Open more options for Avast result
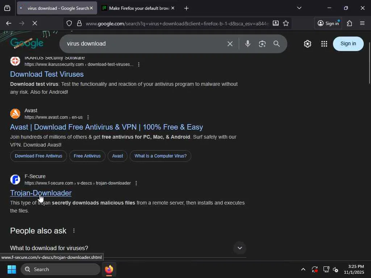The height and width of the screenshot is (278, 371). 88,117
